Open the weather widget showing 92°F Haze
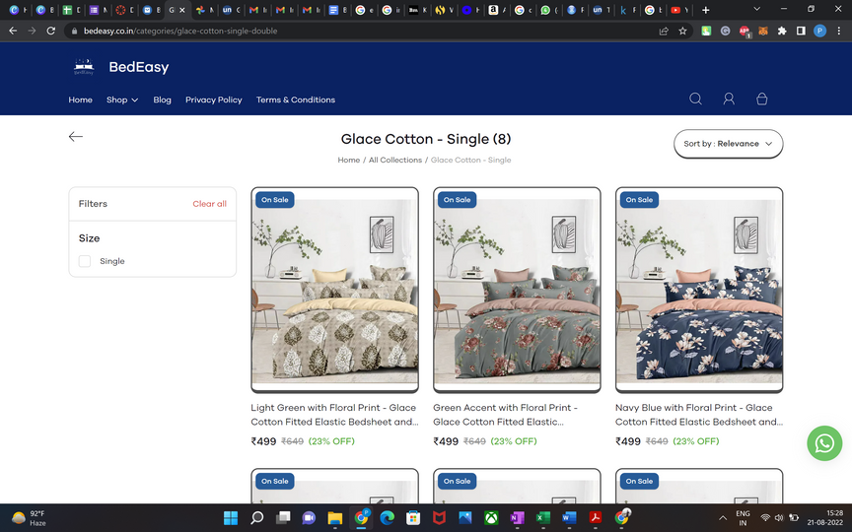The height and width of the screenshot is (532, 852). coord(29,518)
